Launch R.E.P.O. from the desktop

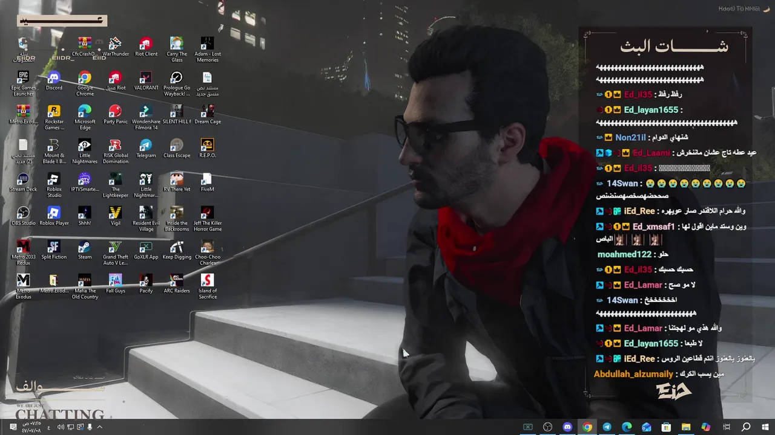tap(207, 149)
